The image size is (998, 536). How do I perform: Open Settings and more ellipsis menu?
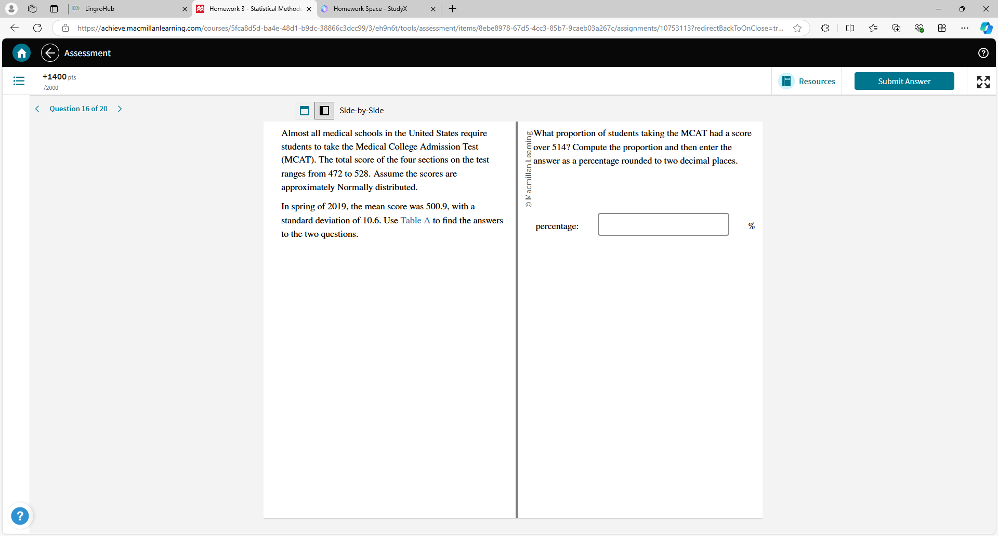965,28
